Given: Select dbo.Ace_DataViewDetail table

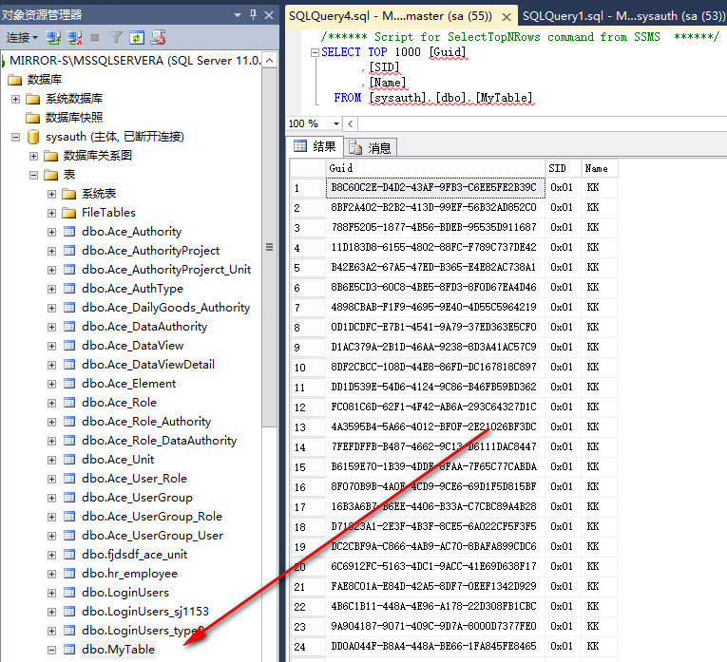Looking at the screenshot, I should click(148, 365).
